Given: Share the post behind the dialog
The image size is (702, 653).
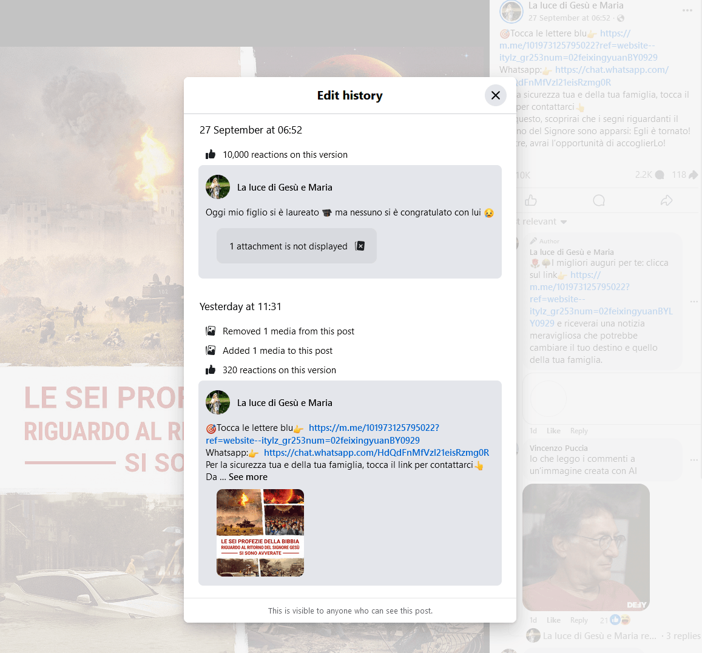Looking at the screenshot, I should (x=667, y=200).
